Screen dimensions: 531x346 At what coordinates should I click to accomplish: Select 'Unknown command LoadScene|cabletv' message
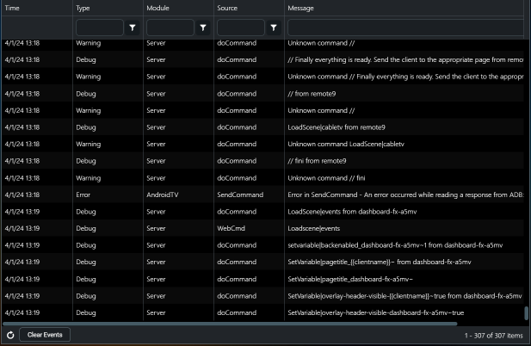coord(346,144)
